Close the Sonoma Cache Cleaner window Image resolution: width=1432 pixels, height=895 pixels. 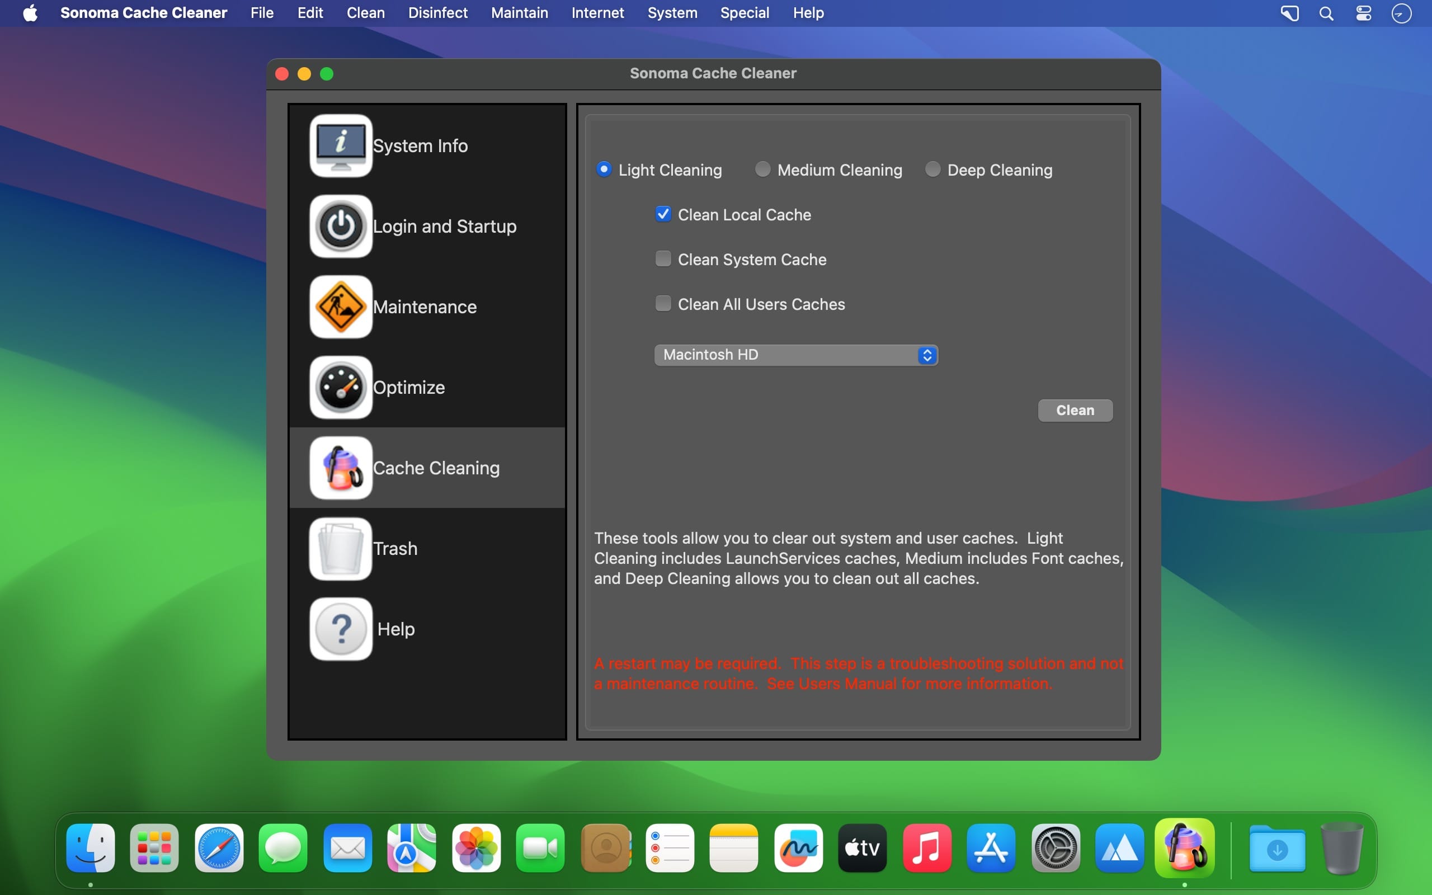tap(282, 74)
